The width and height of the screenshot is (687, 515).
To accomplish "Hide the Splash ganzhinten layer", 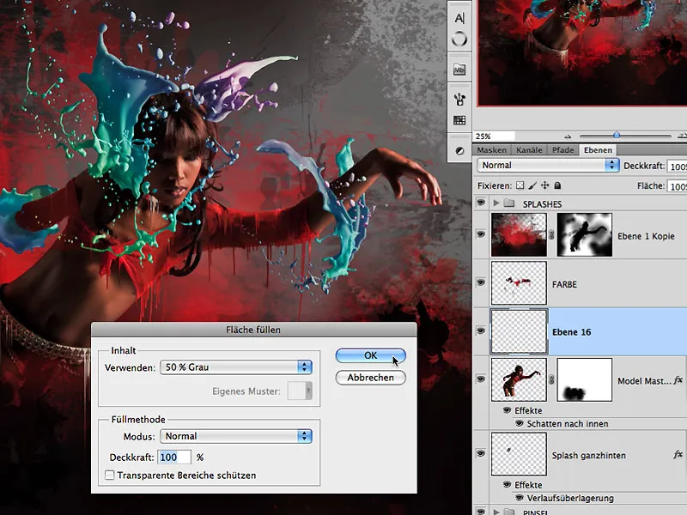I will click(x=481, y=453).
